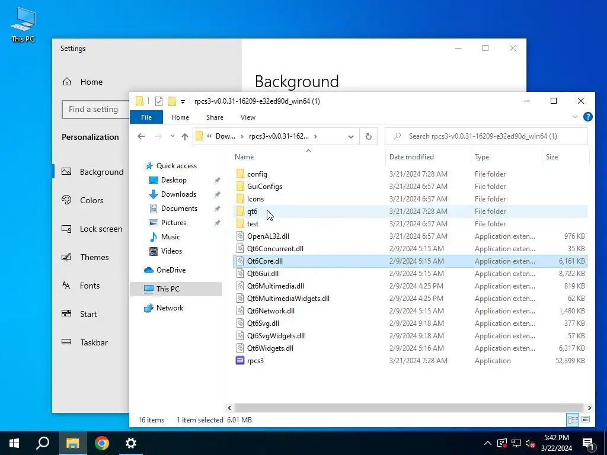Select Qt6Widgets.dll file name
The image size is (607, 455).
pyautogui.click(x=270, y=348)
